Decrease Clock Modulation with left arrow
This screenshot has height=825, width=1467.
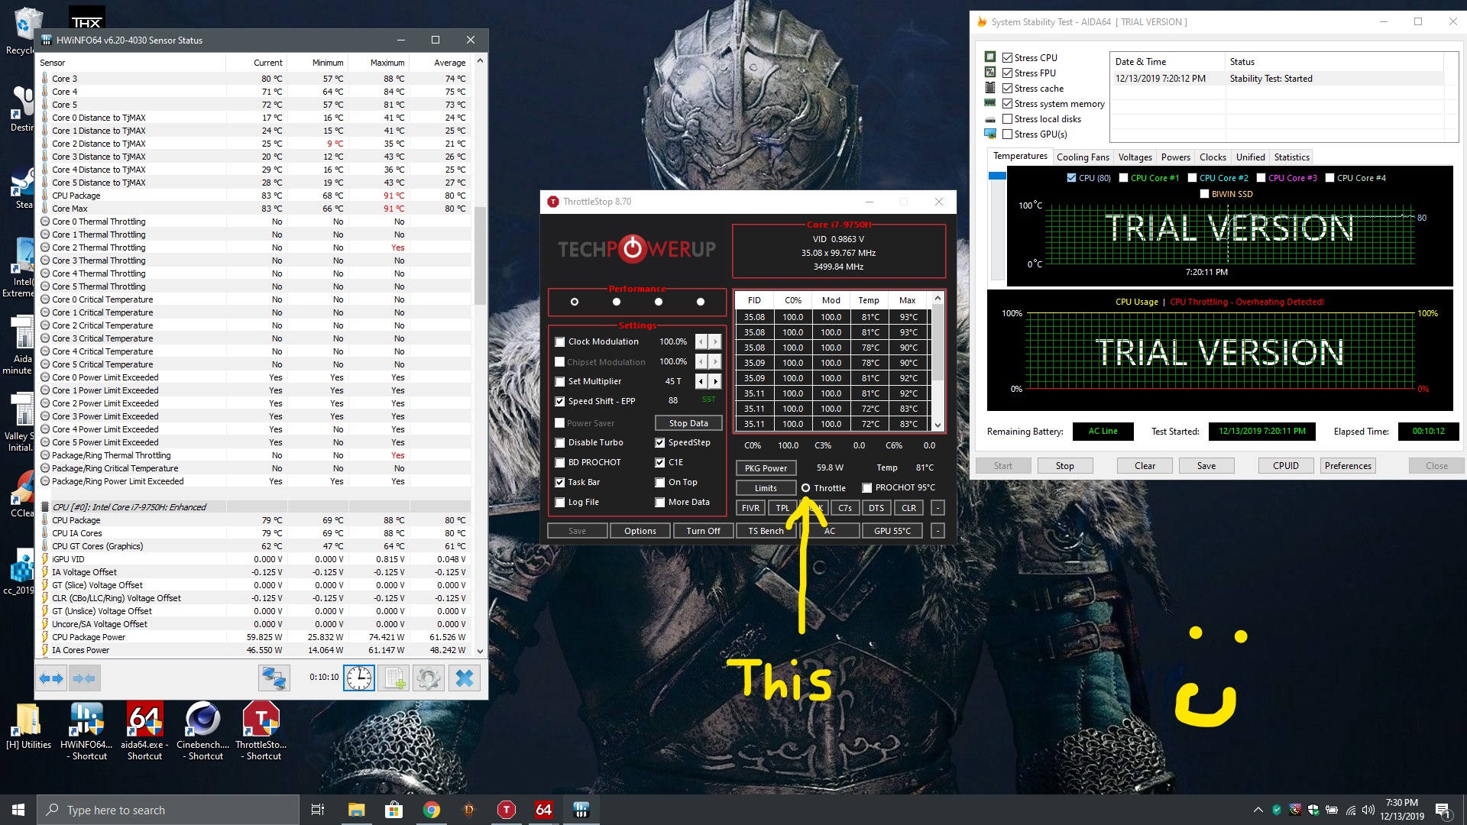tap(701, 341)
